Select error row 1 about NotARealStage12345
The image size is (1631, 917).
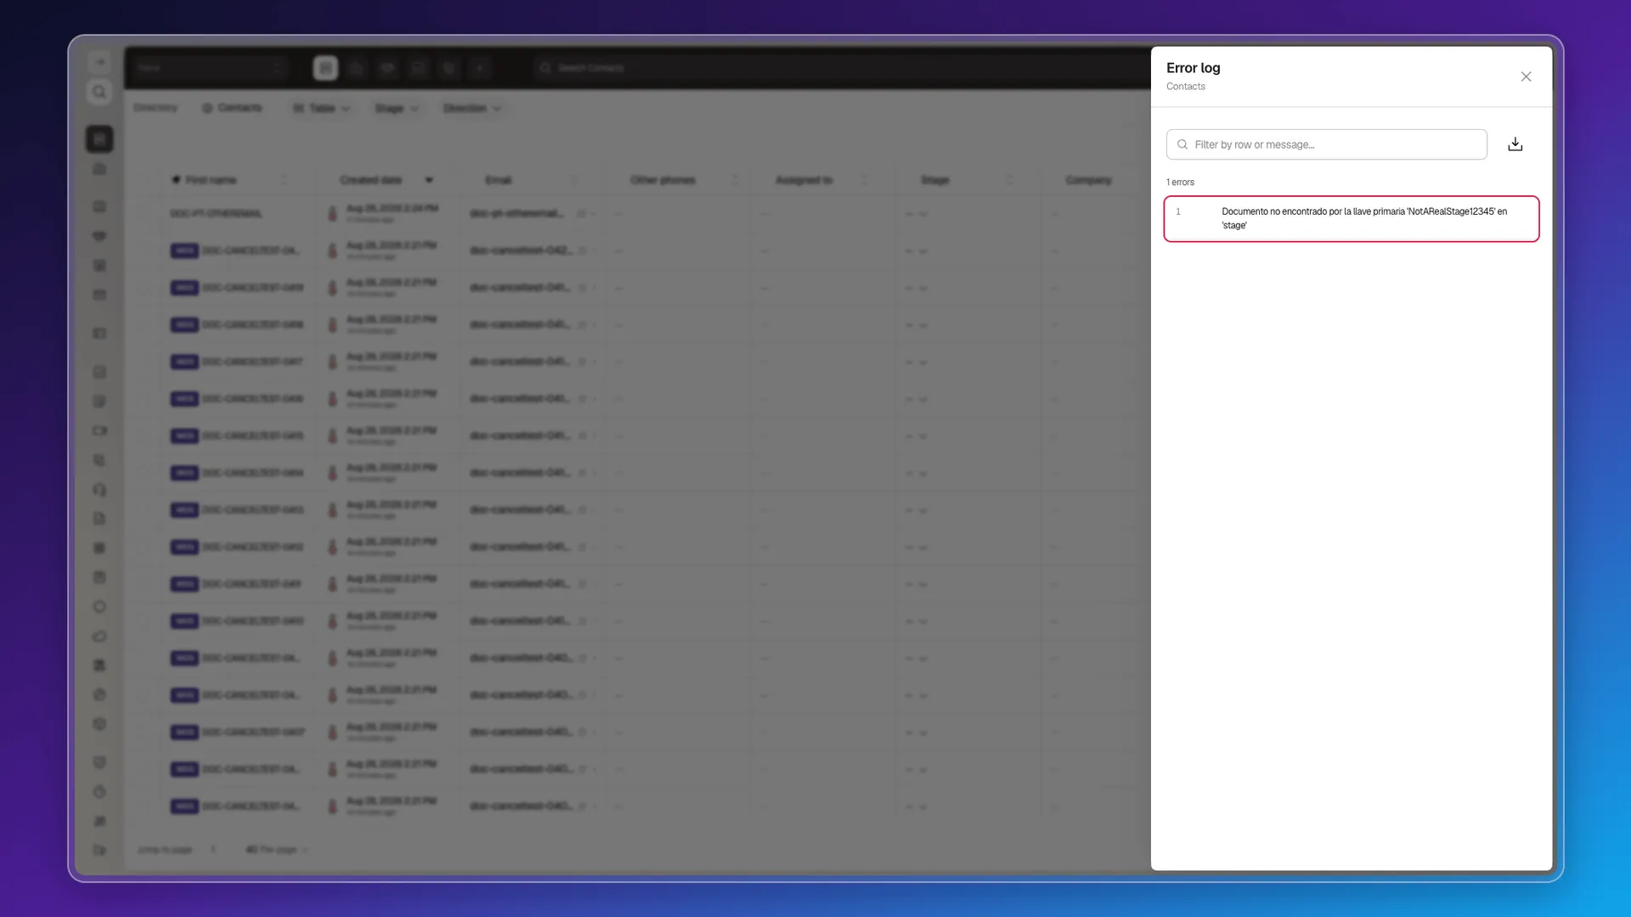pyautogui.click(x=1351, y=219)
